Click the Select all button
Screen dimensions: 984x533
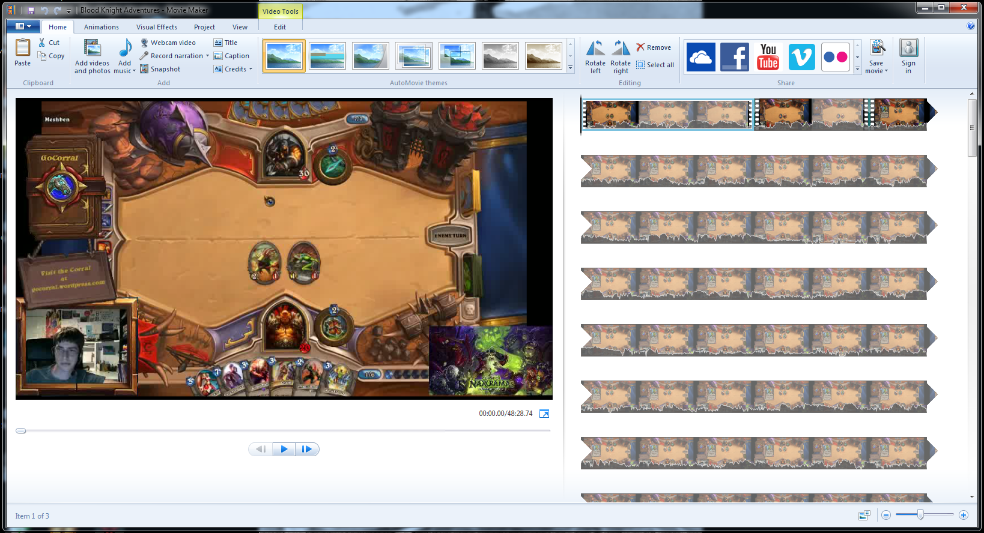(655, 65)
